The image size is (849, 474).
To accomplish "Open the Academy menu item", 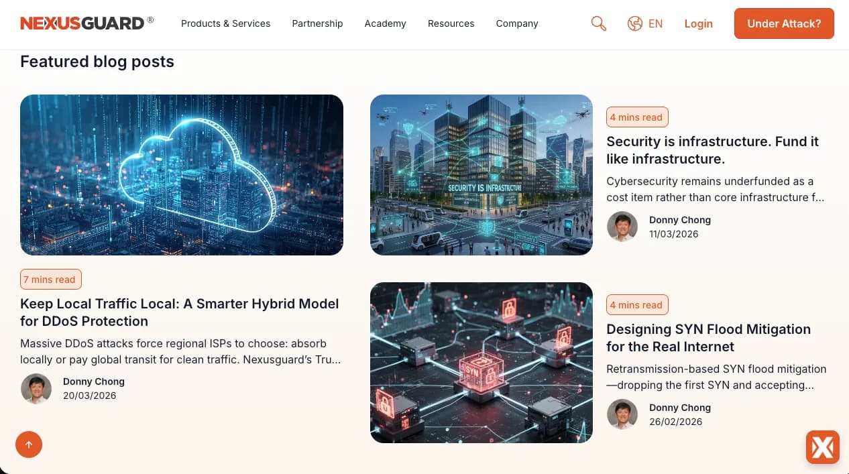I will (385, 23).
